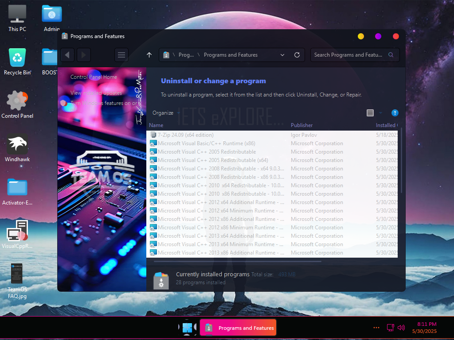Open Turn Windows features on or off
The width and height of the screenshot is (454, 340).
[x=104, y=106]
